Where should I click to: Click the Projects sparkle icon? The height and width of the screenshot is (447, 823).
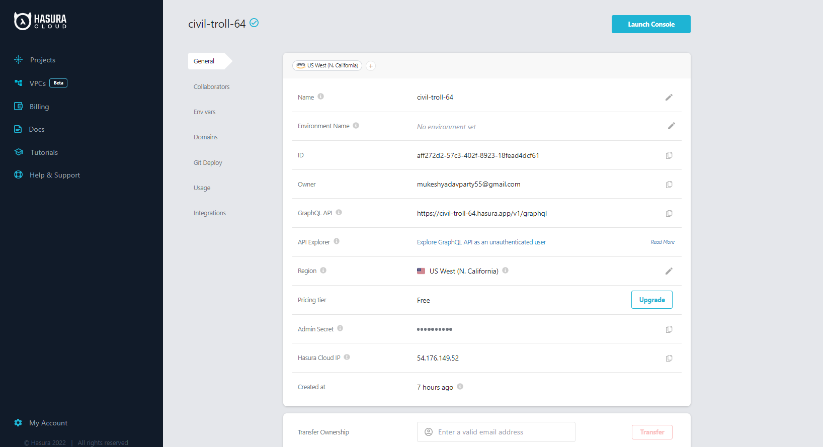(x=19, y=59)
